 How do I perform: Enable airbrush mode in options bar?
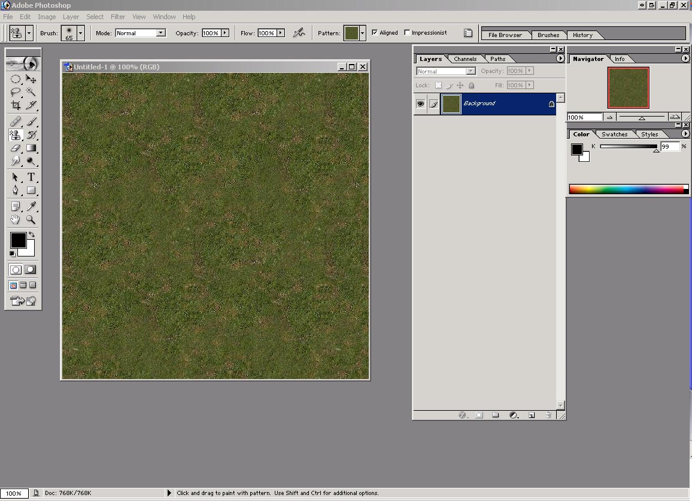(299, 33)
